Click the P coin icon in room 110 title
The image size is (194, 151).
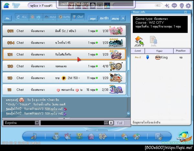pos(64,78)
